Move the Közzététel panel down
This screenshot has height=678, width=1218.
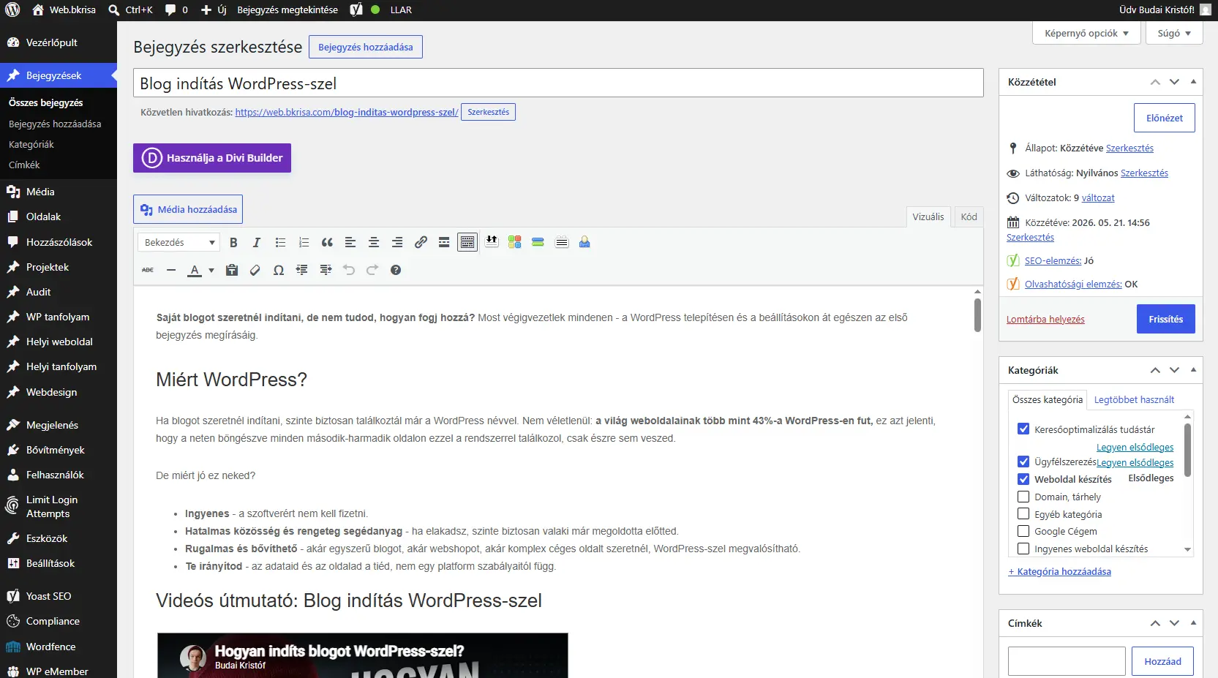click(x=1174, y=82)
